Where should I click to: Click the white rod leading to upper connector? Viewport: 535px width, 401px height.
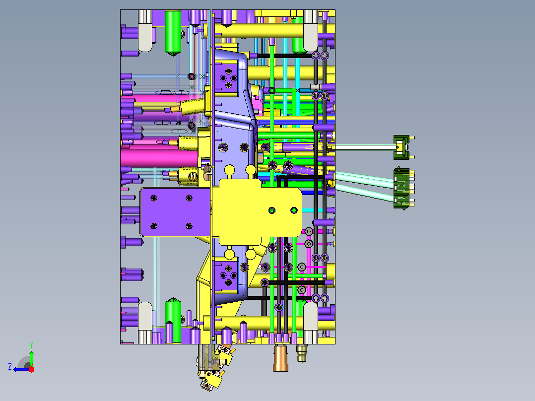coord(364,147)
